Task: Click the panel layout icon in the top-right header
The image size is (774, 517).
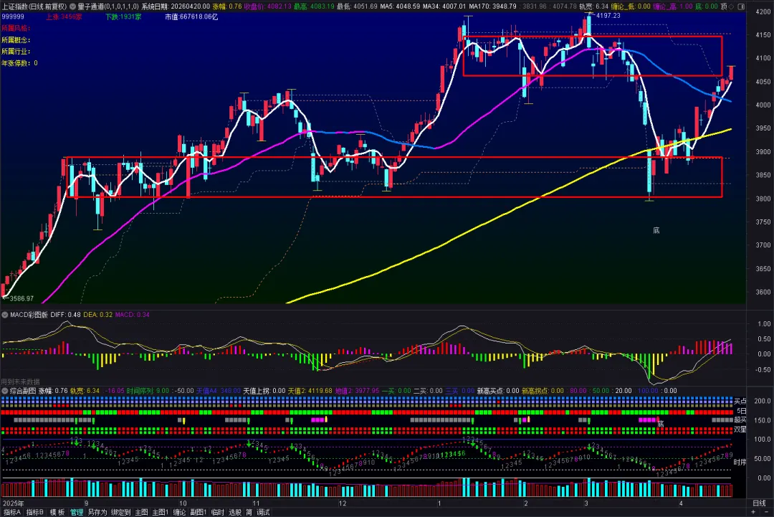Action: 741,6
